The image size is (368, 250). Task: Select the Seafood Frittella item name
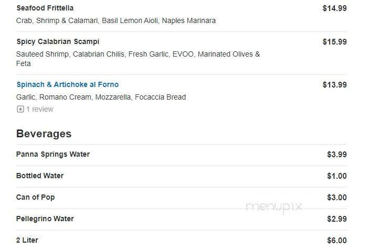click(45, 8)
